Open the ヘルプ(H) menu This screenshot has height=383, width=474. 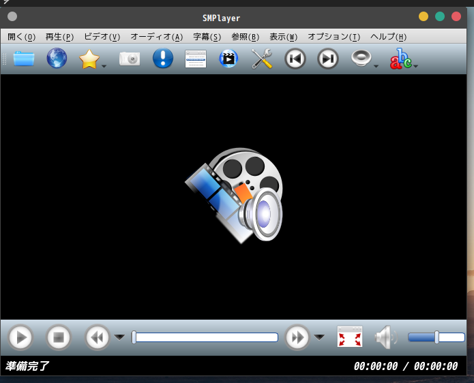pyautogui.click(x=389, y=37)
